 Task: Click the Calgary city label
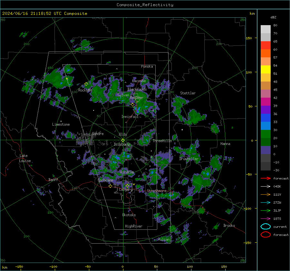click(x=126, y=189)
